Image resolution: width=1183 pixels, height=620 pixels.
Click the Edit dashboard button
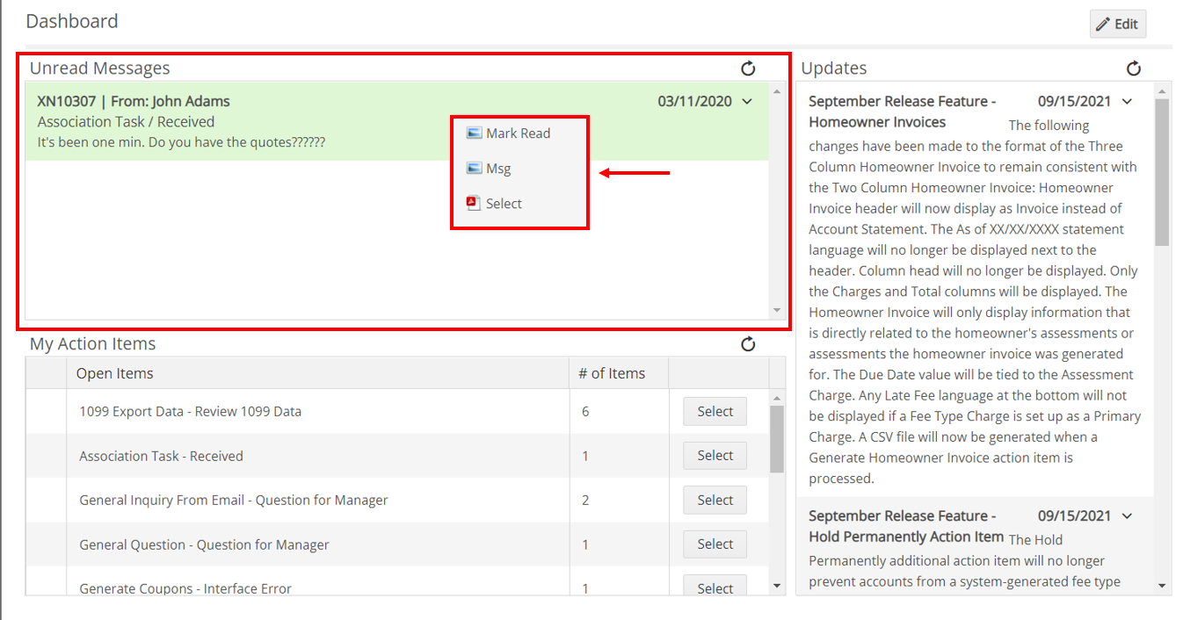click(1118, 24)
